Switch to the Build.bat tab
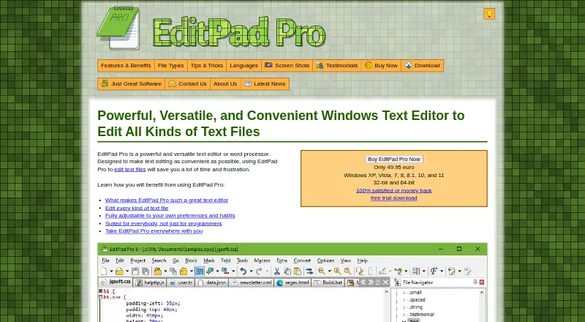Image resolution: width=585 pixels, height=322 pixels. coord(328,282)
